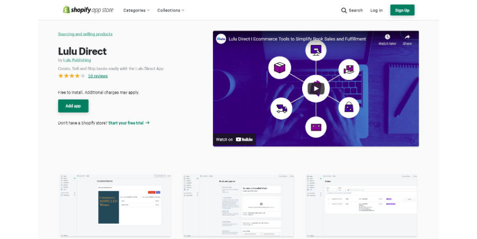Open the Watch on YouTube button
477x239 pixels.
click(234, 140)
